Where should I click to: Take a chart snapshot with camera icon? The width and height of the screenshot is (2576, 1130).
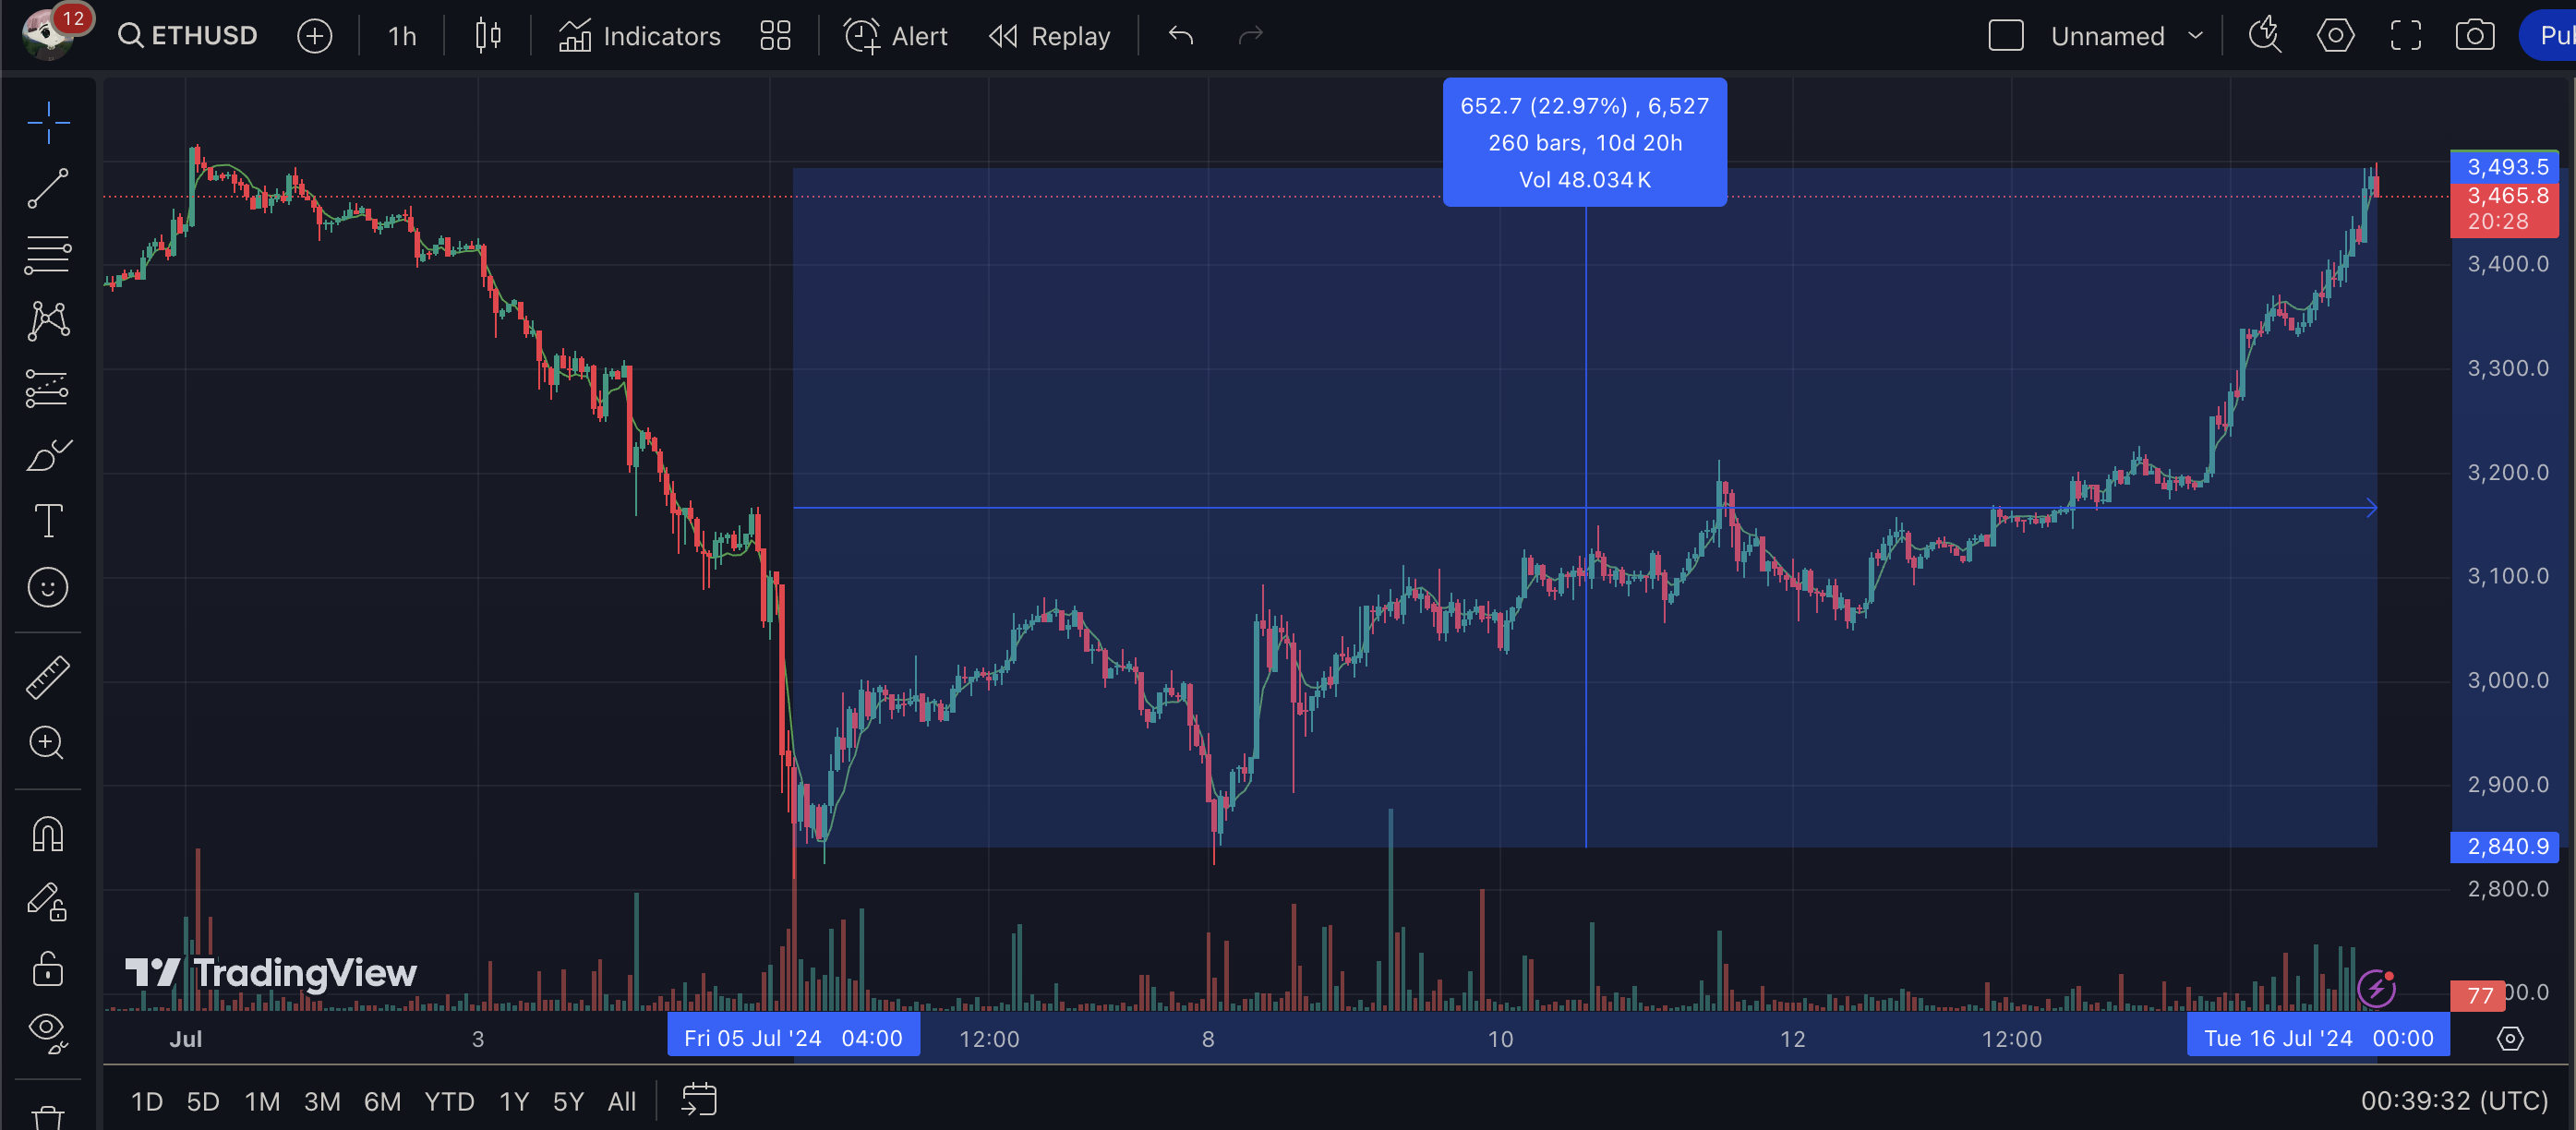click(2474, 36)
